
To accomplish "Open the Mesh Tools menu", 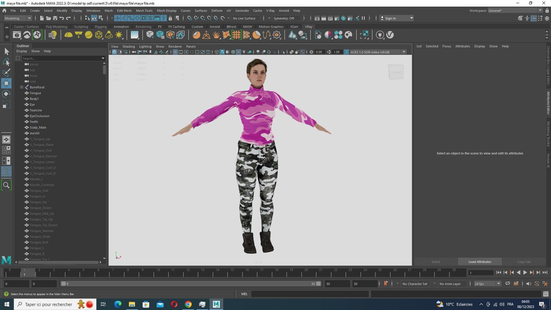I will [144, 11].
